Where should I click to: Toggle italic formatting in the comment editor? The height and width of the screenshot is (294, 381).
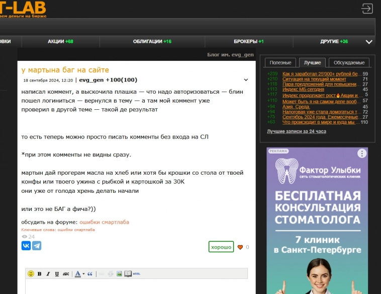tap(48, 274)
